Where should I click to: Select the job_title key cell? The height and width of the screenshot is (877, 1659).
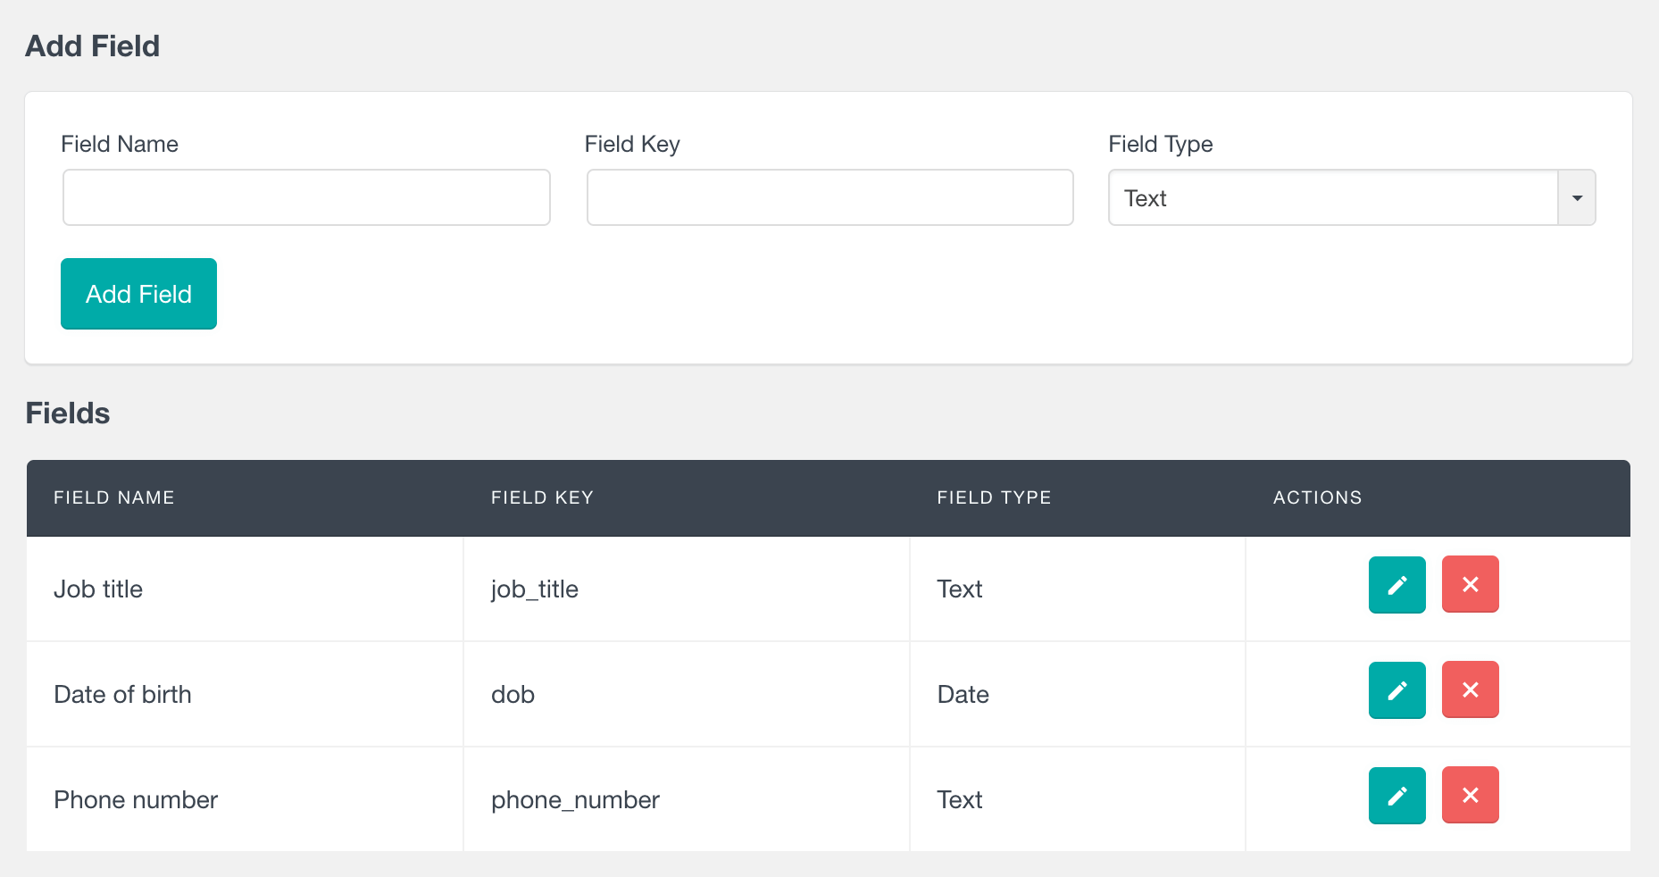[x=535, y=589]
